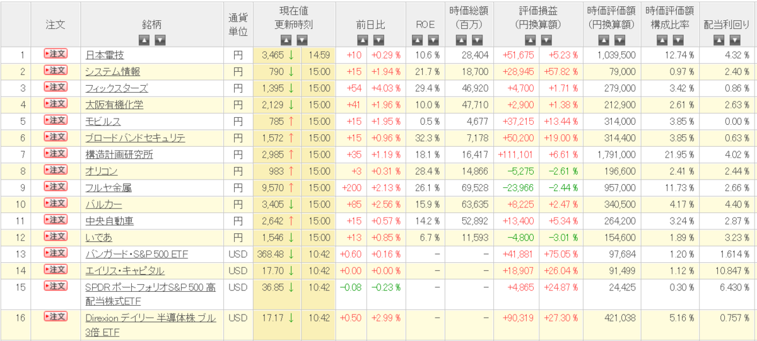This screenshot has height=341, width=757.
Task: Sort 銘柄 column descending with down arrow
Action: click(x=160, y=40)
